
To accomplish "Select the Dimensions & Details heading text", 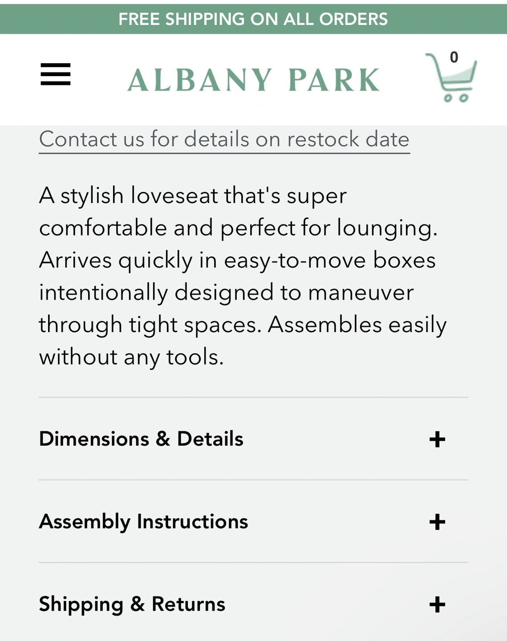I will tap(141, 439).
